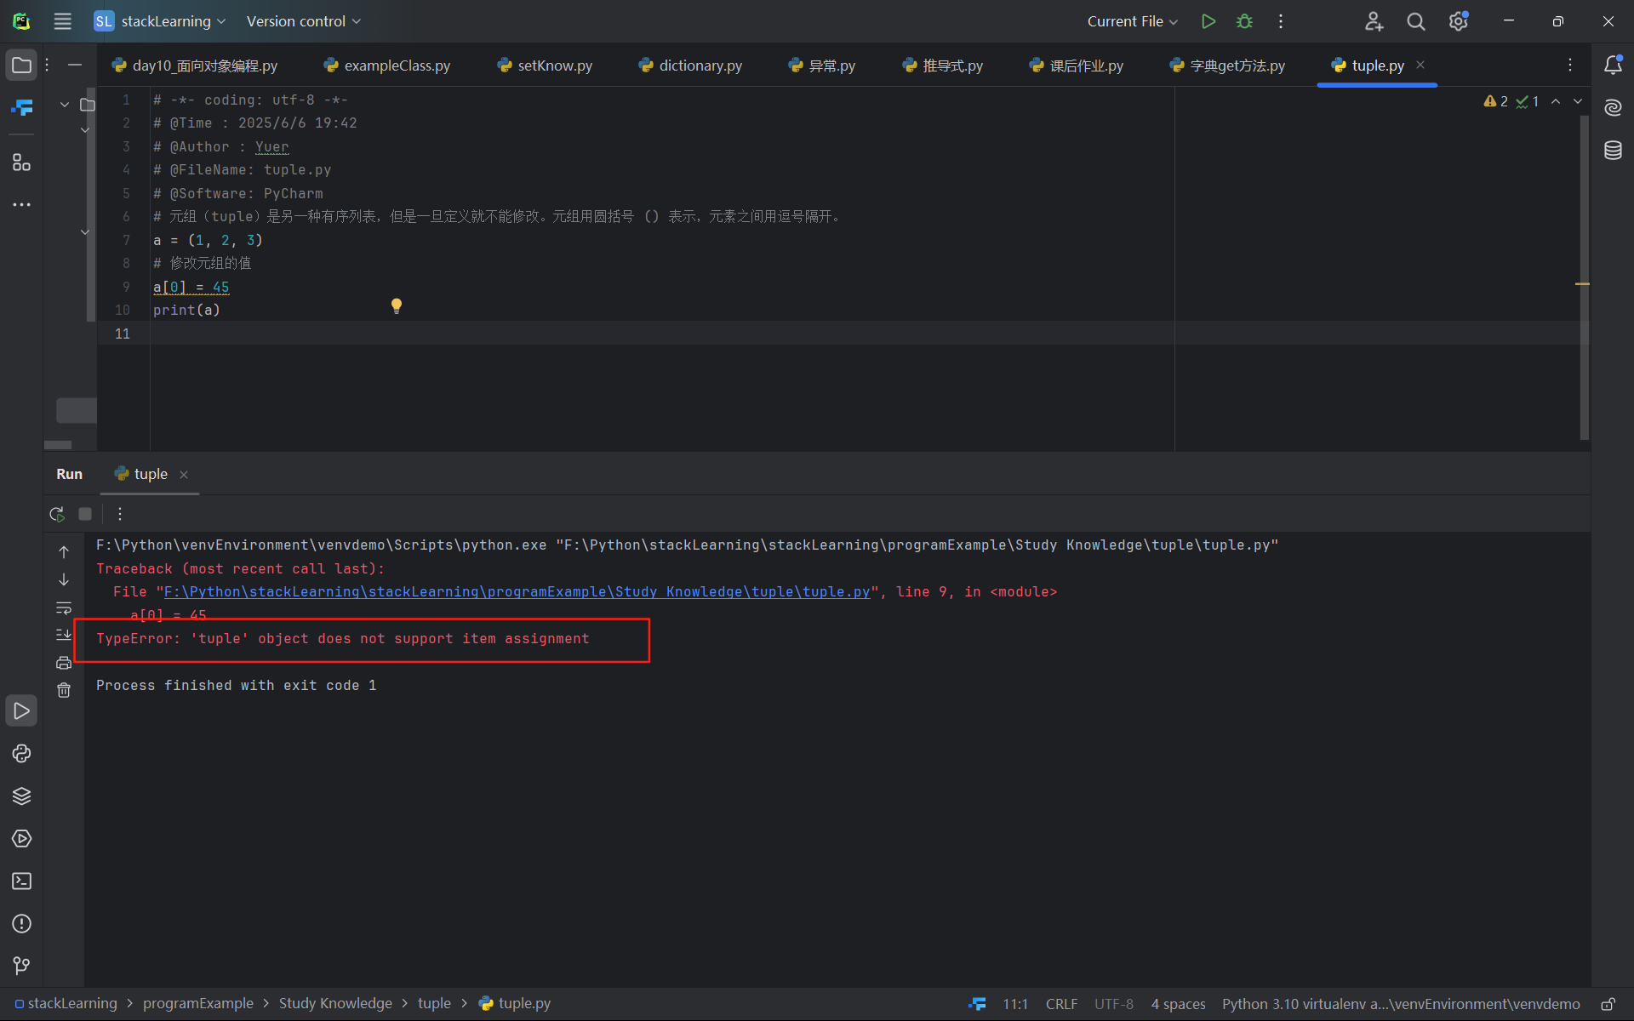Open Python Packages layers icon

coord(21,796)
